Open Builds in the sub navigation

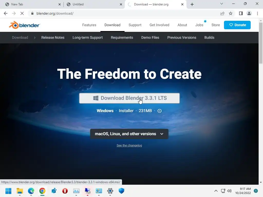[x=209, y=37]
